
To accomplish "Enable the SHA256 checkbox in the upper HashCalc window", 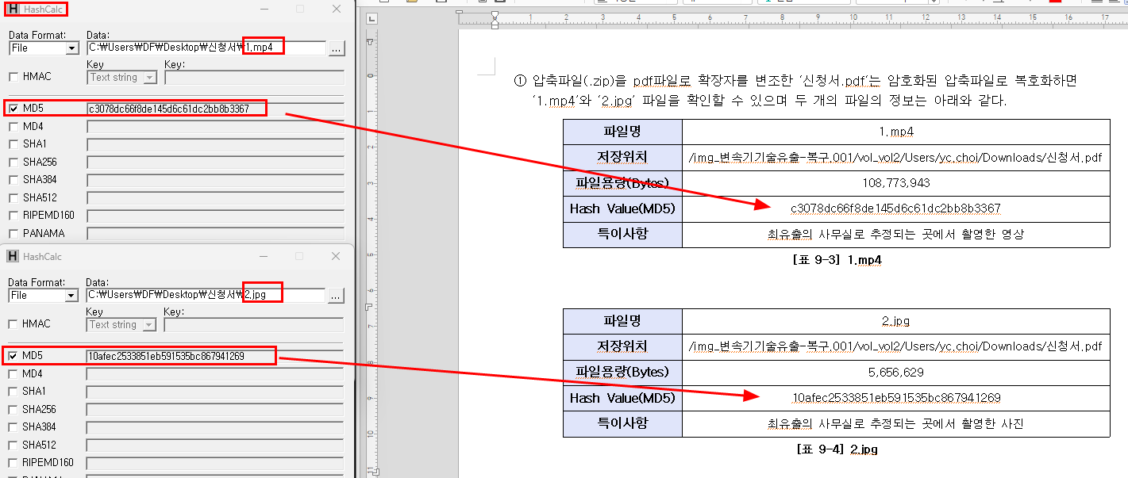I will tap(13, 162).
